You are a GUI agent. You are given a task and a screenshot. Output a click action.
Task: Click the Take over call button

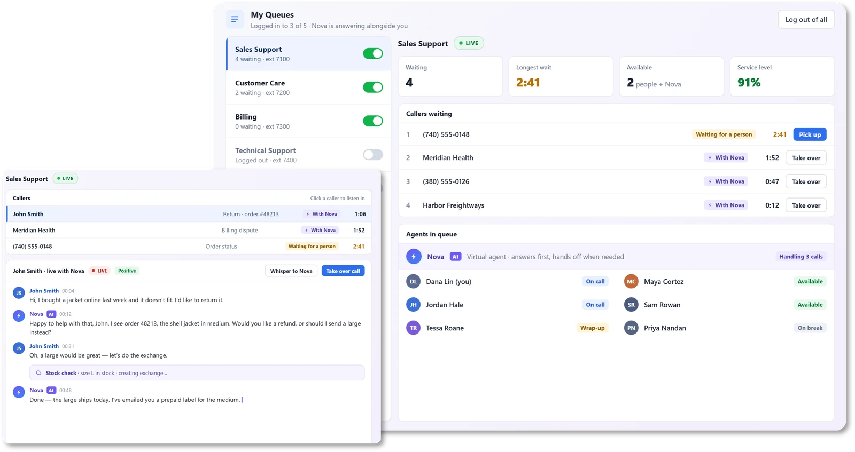click(343, 271)
